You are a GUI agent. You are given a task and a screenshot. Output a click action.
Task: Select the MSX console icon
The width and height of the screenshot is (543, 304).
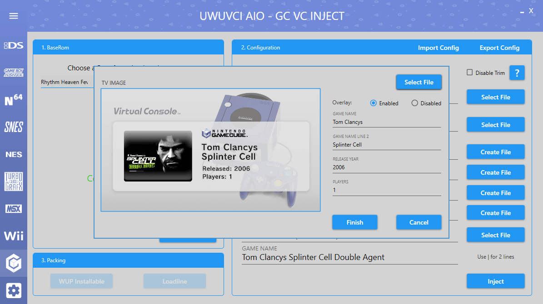pos(14,209)
